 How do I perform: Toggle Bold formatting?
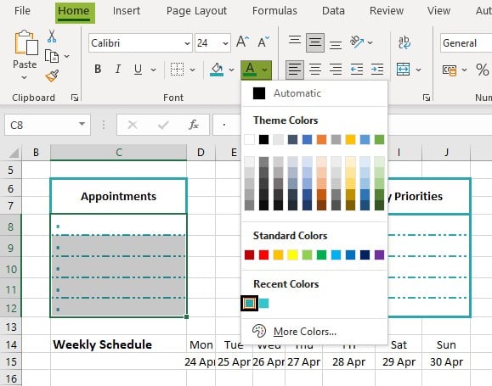pos(98,69)
